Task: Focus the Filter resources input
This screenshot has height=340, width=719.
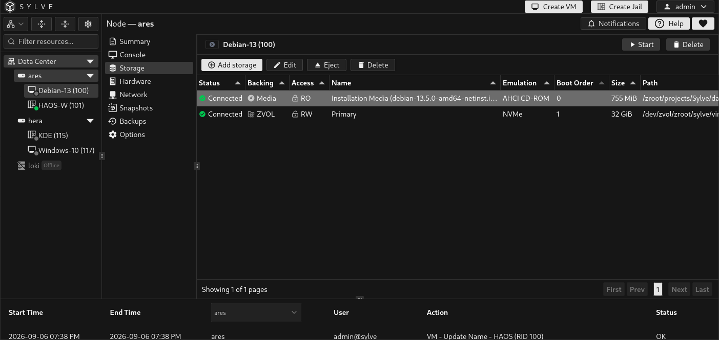Action: tap(51, 41)
